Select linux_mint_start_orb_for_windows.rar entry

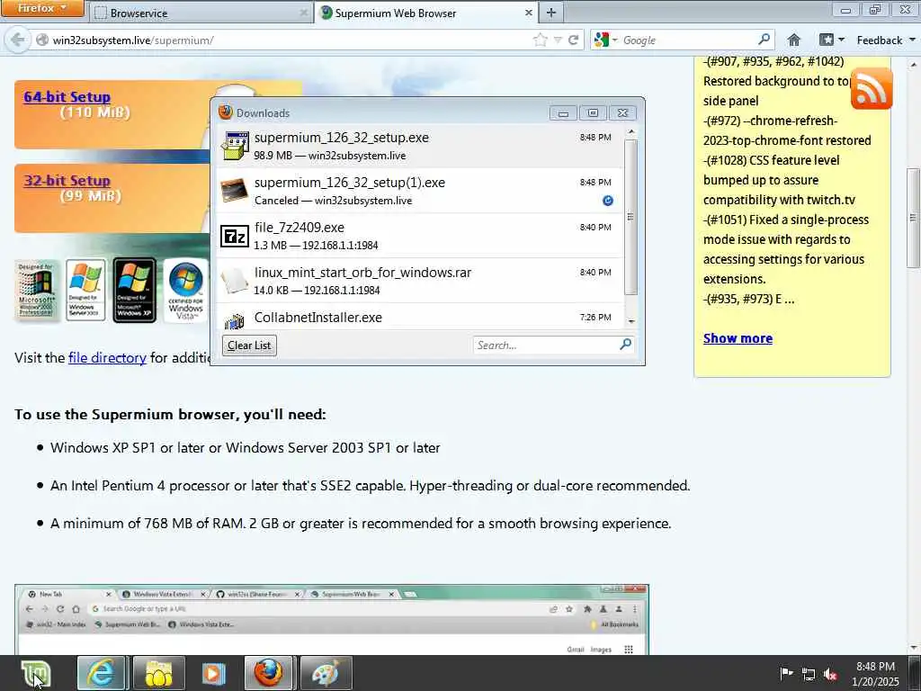[x=419, y=281]
